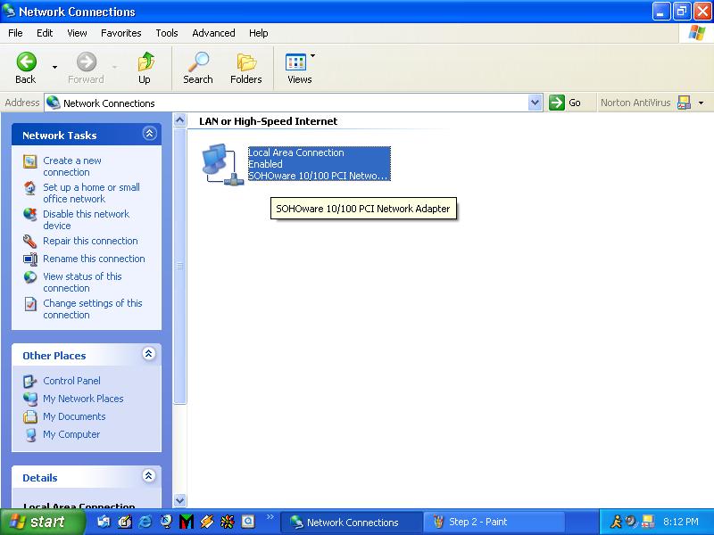
Task: Open the File menu
Action: click(x=15, y=33)
